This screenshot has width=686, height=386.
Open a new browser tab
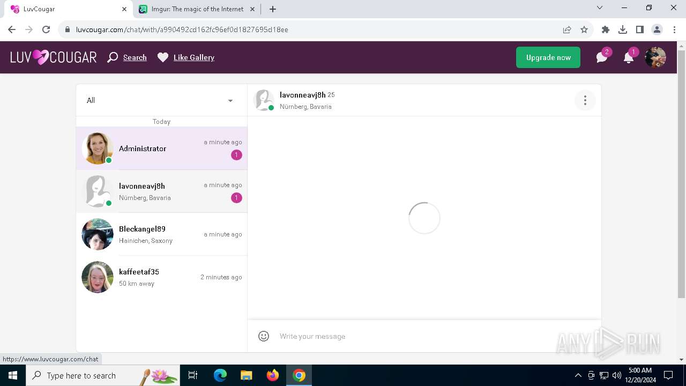pos(272,9)
